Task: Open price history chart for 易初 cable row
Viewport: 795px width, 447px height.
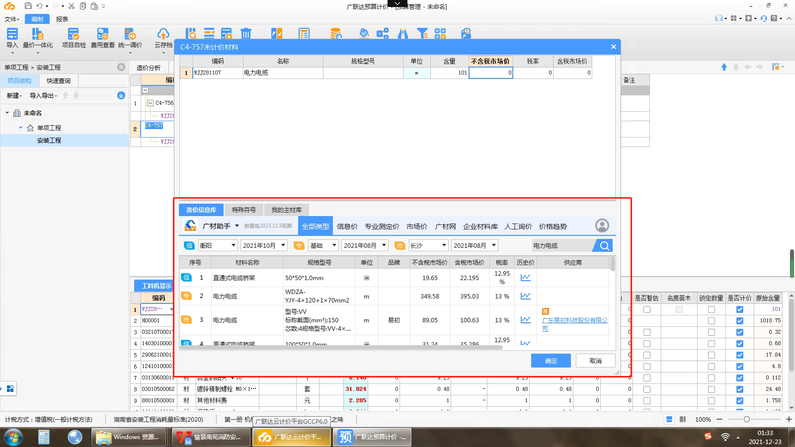Action: tap(525, 320)
